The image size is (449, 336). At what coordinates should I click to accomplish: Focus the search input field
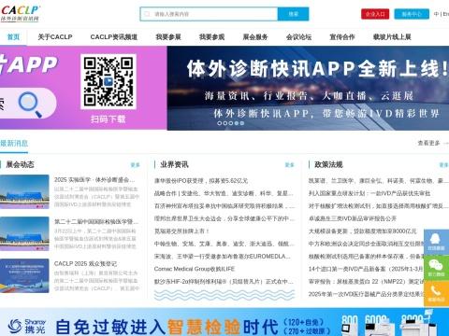point(209,14)
